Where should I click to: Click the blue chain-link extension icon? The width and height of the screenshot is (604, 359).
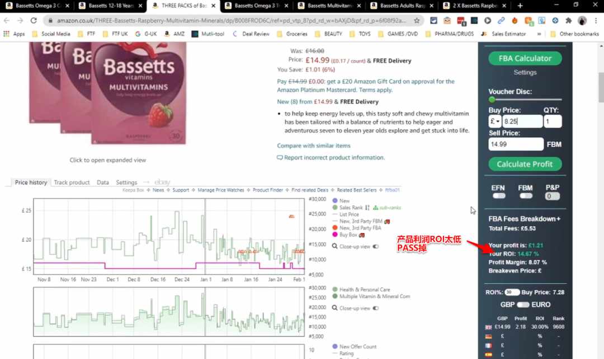501,20
